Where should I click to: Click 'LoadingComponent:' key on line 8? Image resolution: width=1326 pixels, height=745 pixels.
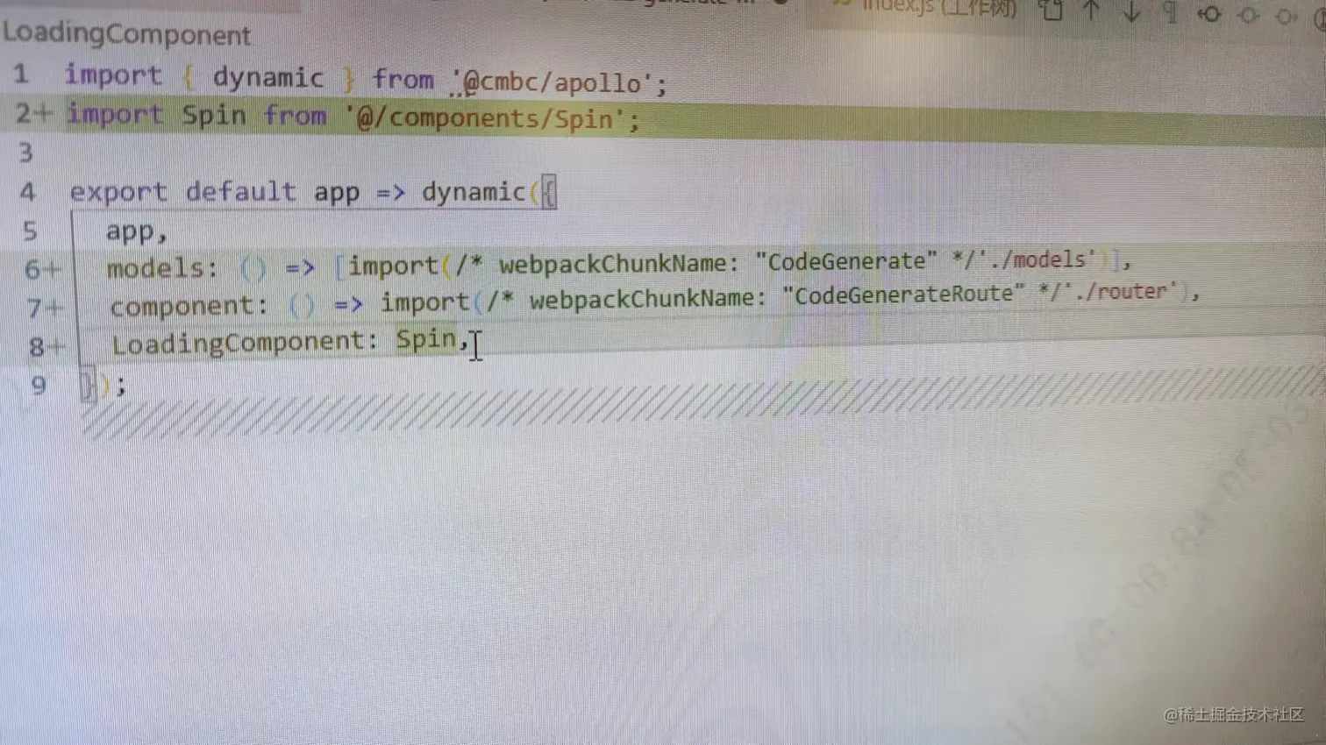245,343
